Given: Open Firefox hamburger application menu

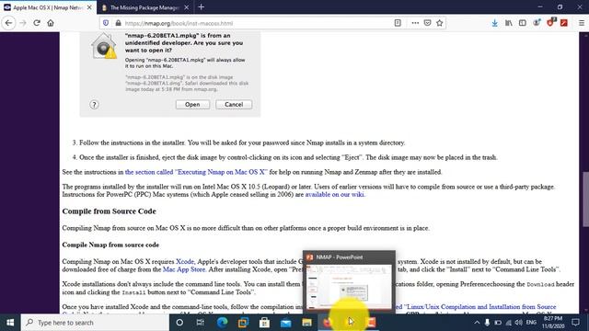Looking at the screenshot, I should tap(582, 23).
